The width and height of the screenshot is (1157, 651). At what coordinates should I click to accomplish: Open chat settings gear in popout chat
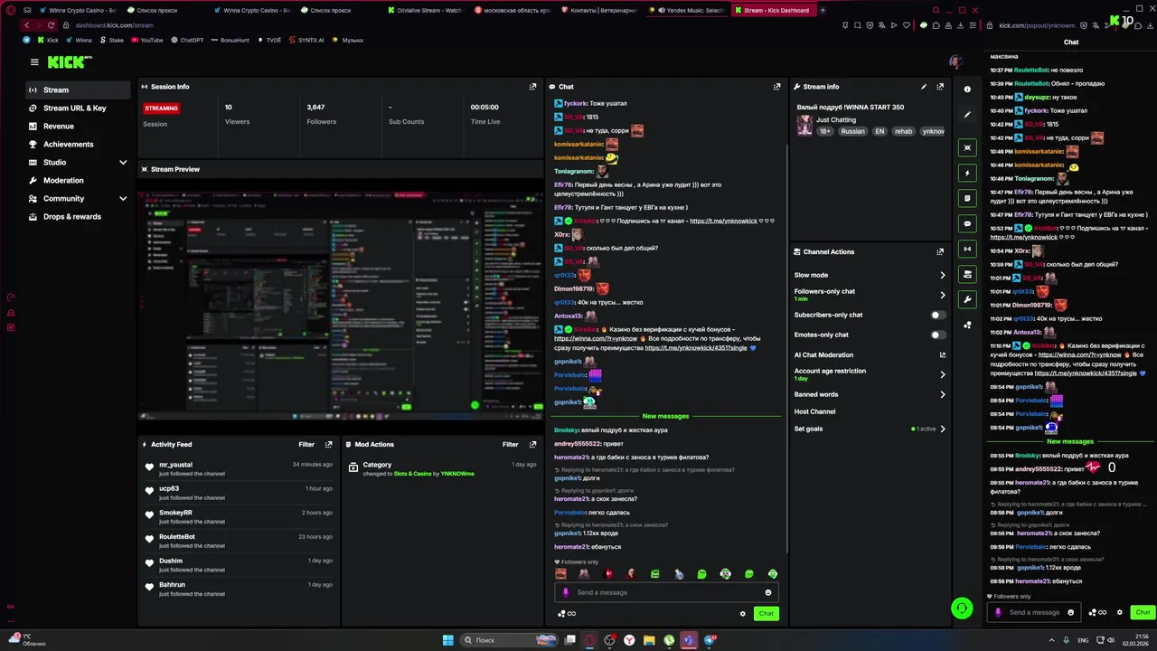1119,612
